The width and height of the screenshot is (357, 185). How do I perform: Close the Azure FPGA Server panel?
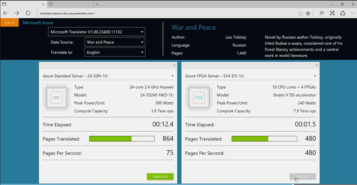[x=316, y=65]
